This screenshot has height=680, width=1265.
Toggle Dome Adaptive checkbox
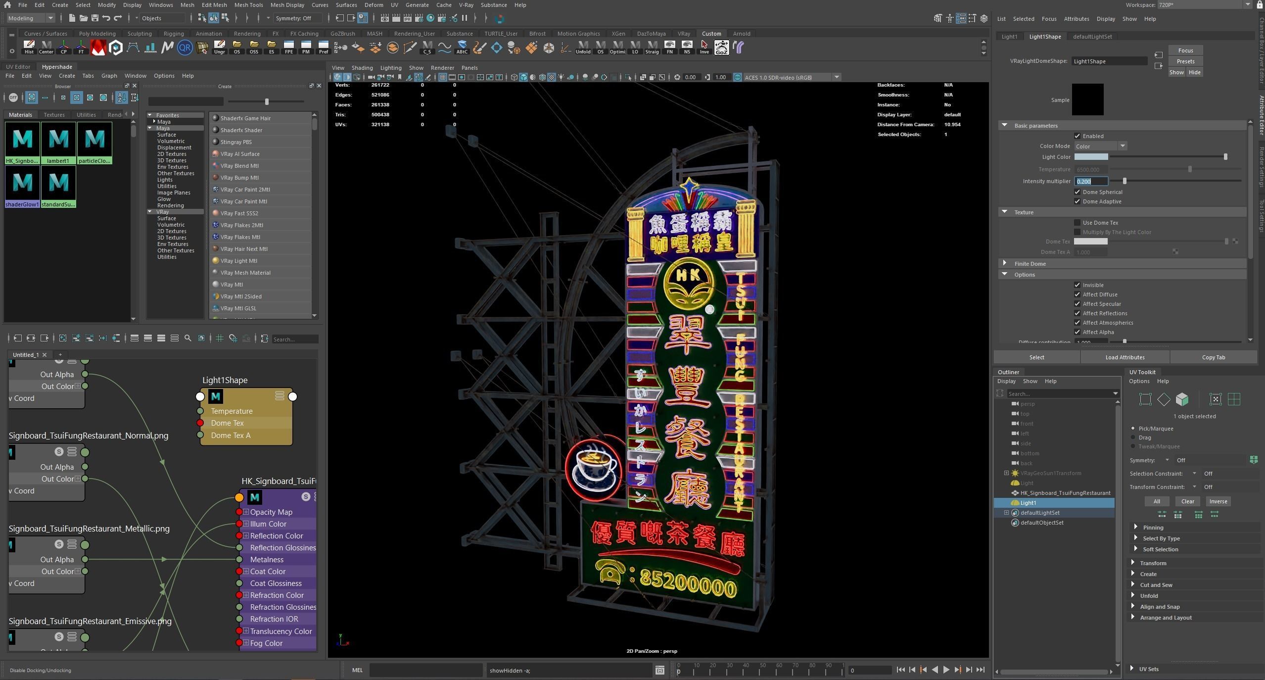tap(1077, 201)
